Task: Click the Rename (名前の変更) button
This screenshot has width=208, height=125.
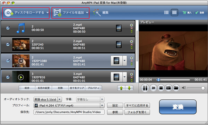Action: [44, 88]
